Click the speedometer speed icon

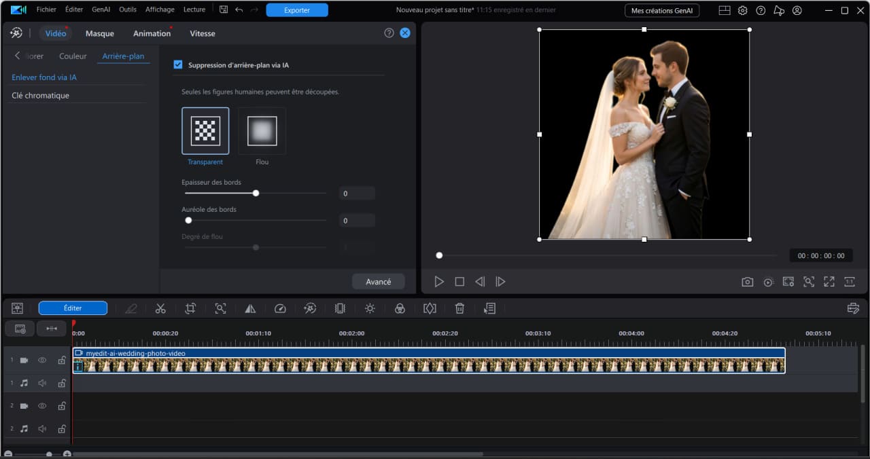point(280,308)
